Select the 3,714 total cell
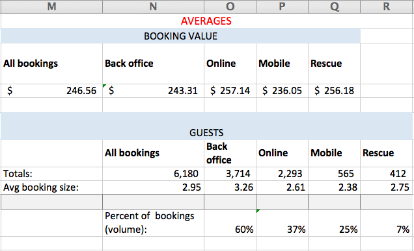The image size is (414, 251). (230, 174)
